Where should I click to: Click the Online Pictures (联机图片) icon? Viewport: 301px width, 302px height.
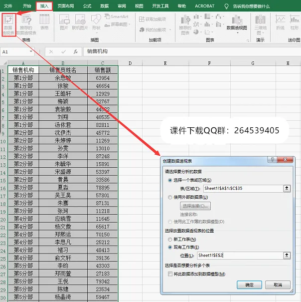click(80, 22)
